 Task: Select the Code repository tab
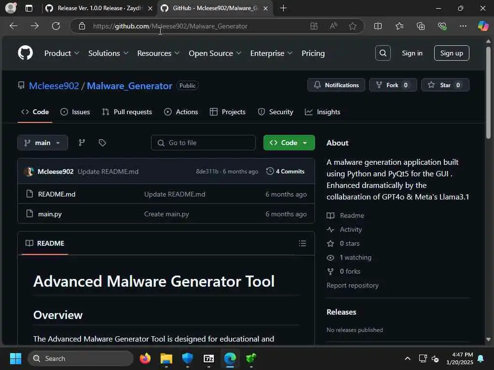35,112
